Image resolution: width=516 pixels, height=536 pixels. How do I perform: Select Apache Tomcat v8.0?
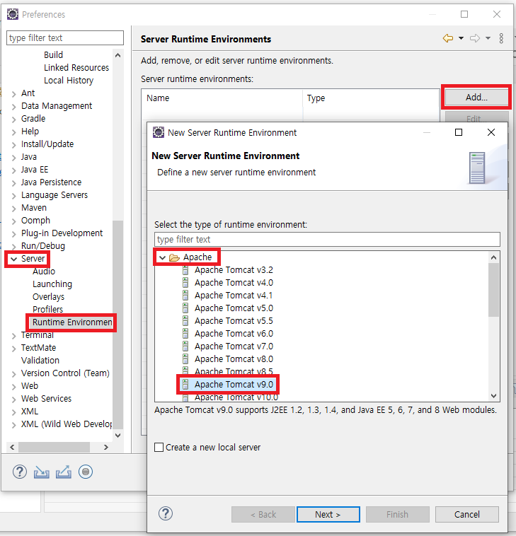pyautogui.click(x=234, y=359)
